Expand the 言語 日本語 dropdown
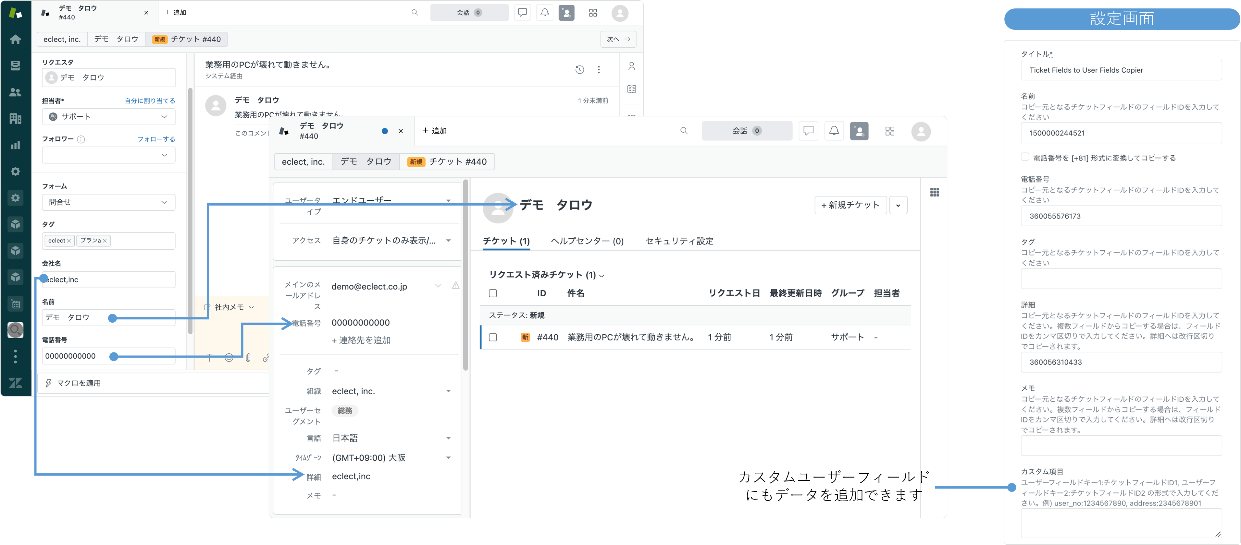The height and width of the screenshot is (545, 1241). click(x=449, y=438)
